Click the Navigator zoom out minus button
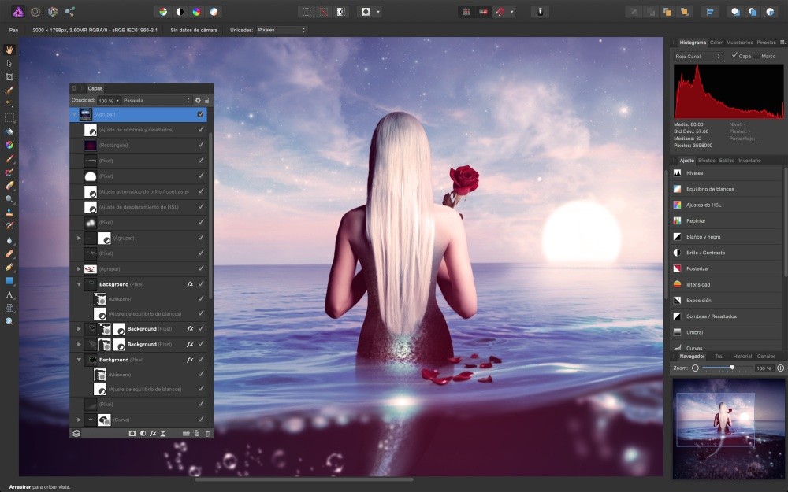This screenshot has height=492, width=788. coord(695,368)
